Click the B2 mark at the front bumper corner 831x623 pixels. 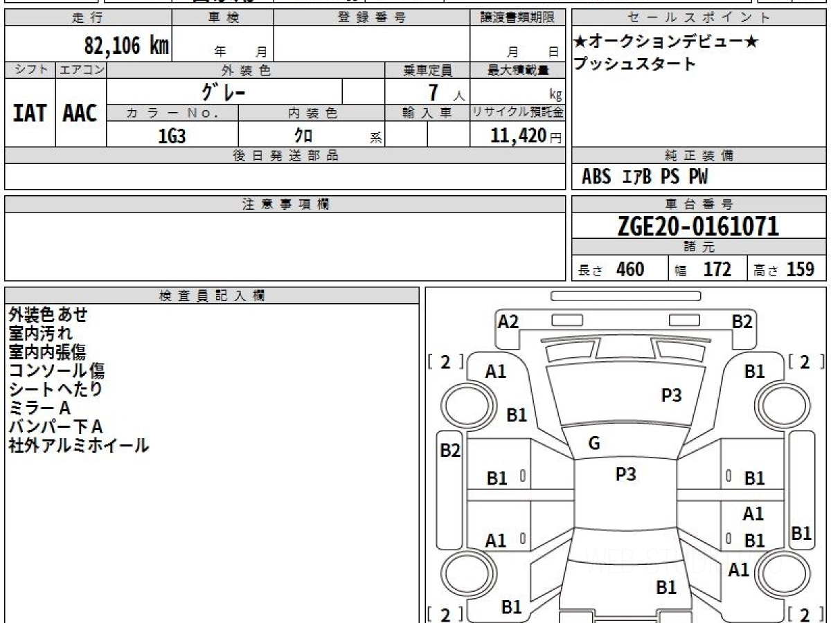click(x=742, y=321)
